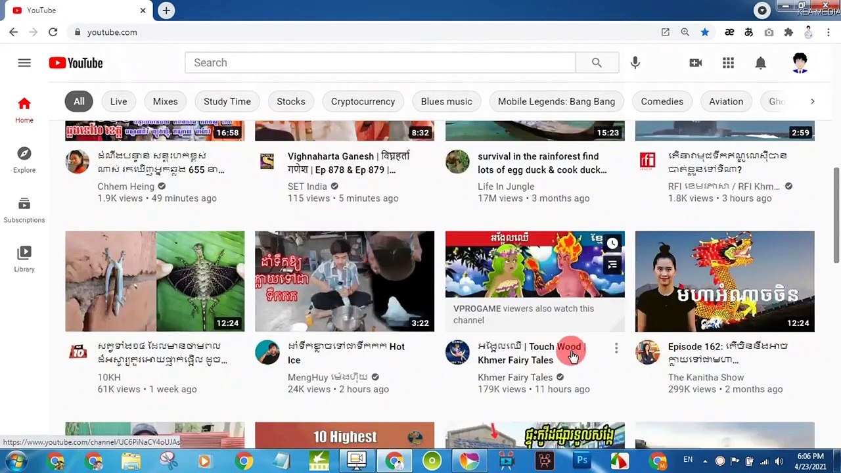Select the Stocks chip
Screen dimensions: 841x473
pyautogui.click(x=291, y=101)
